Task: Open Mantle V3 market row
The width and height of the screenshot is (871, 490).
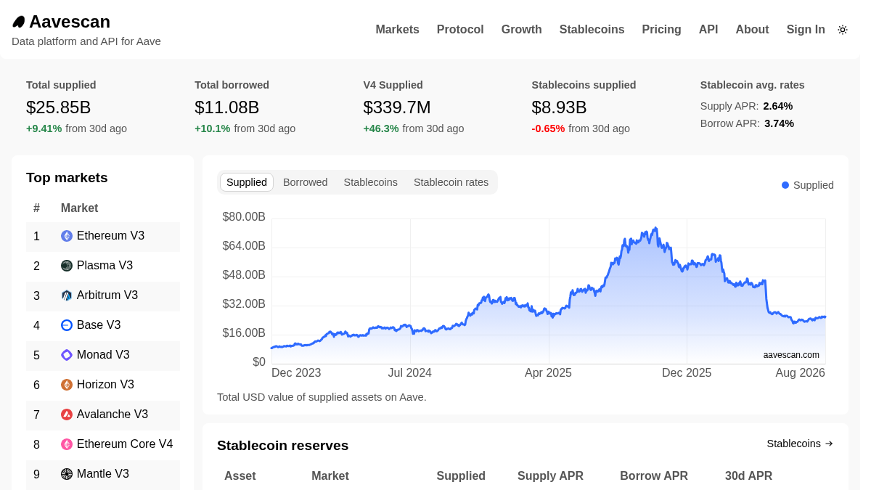Action: click(103, 475)
